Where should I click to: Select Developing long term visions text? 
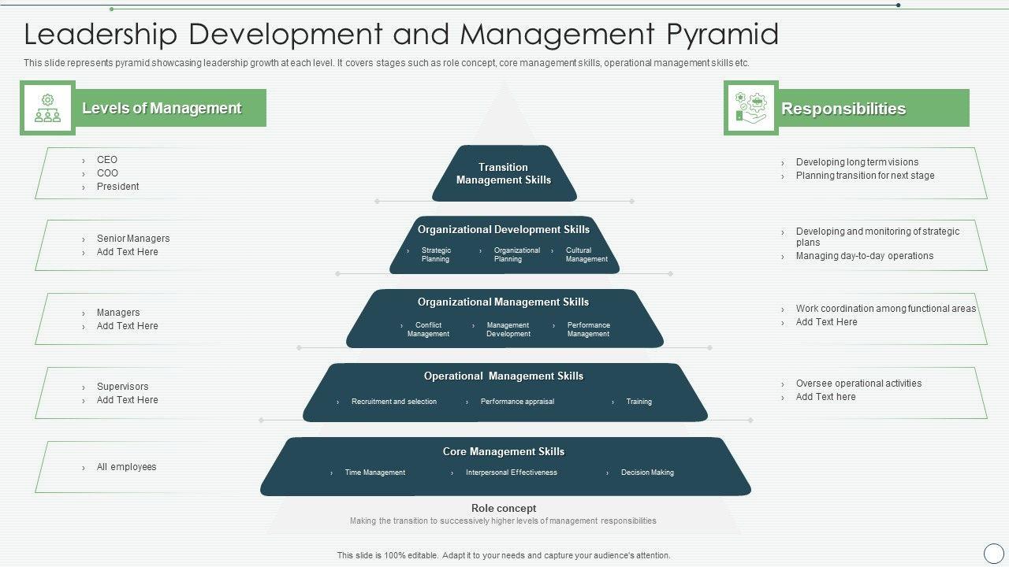857,161
